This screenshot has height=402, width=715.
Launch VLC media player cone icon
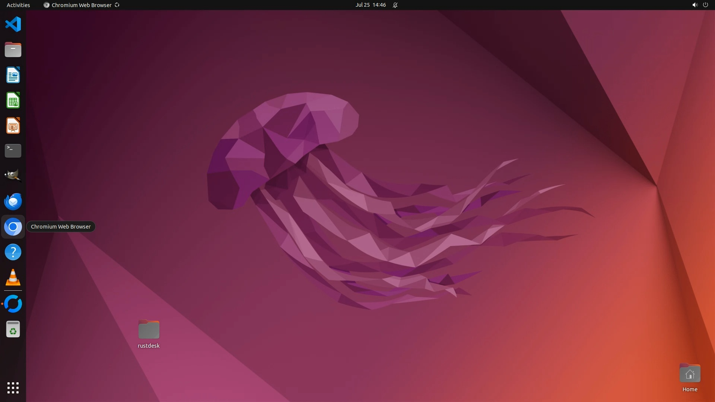pos(13,278)
